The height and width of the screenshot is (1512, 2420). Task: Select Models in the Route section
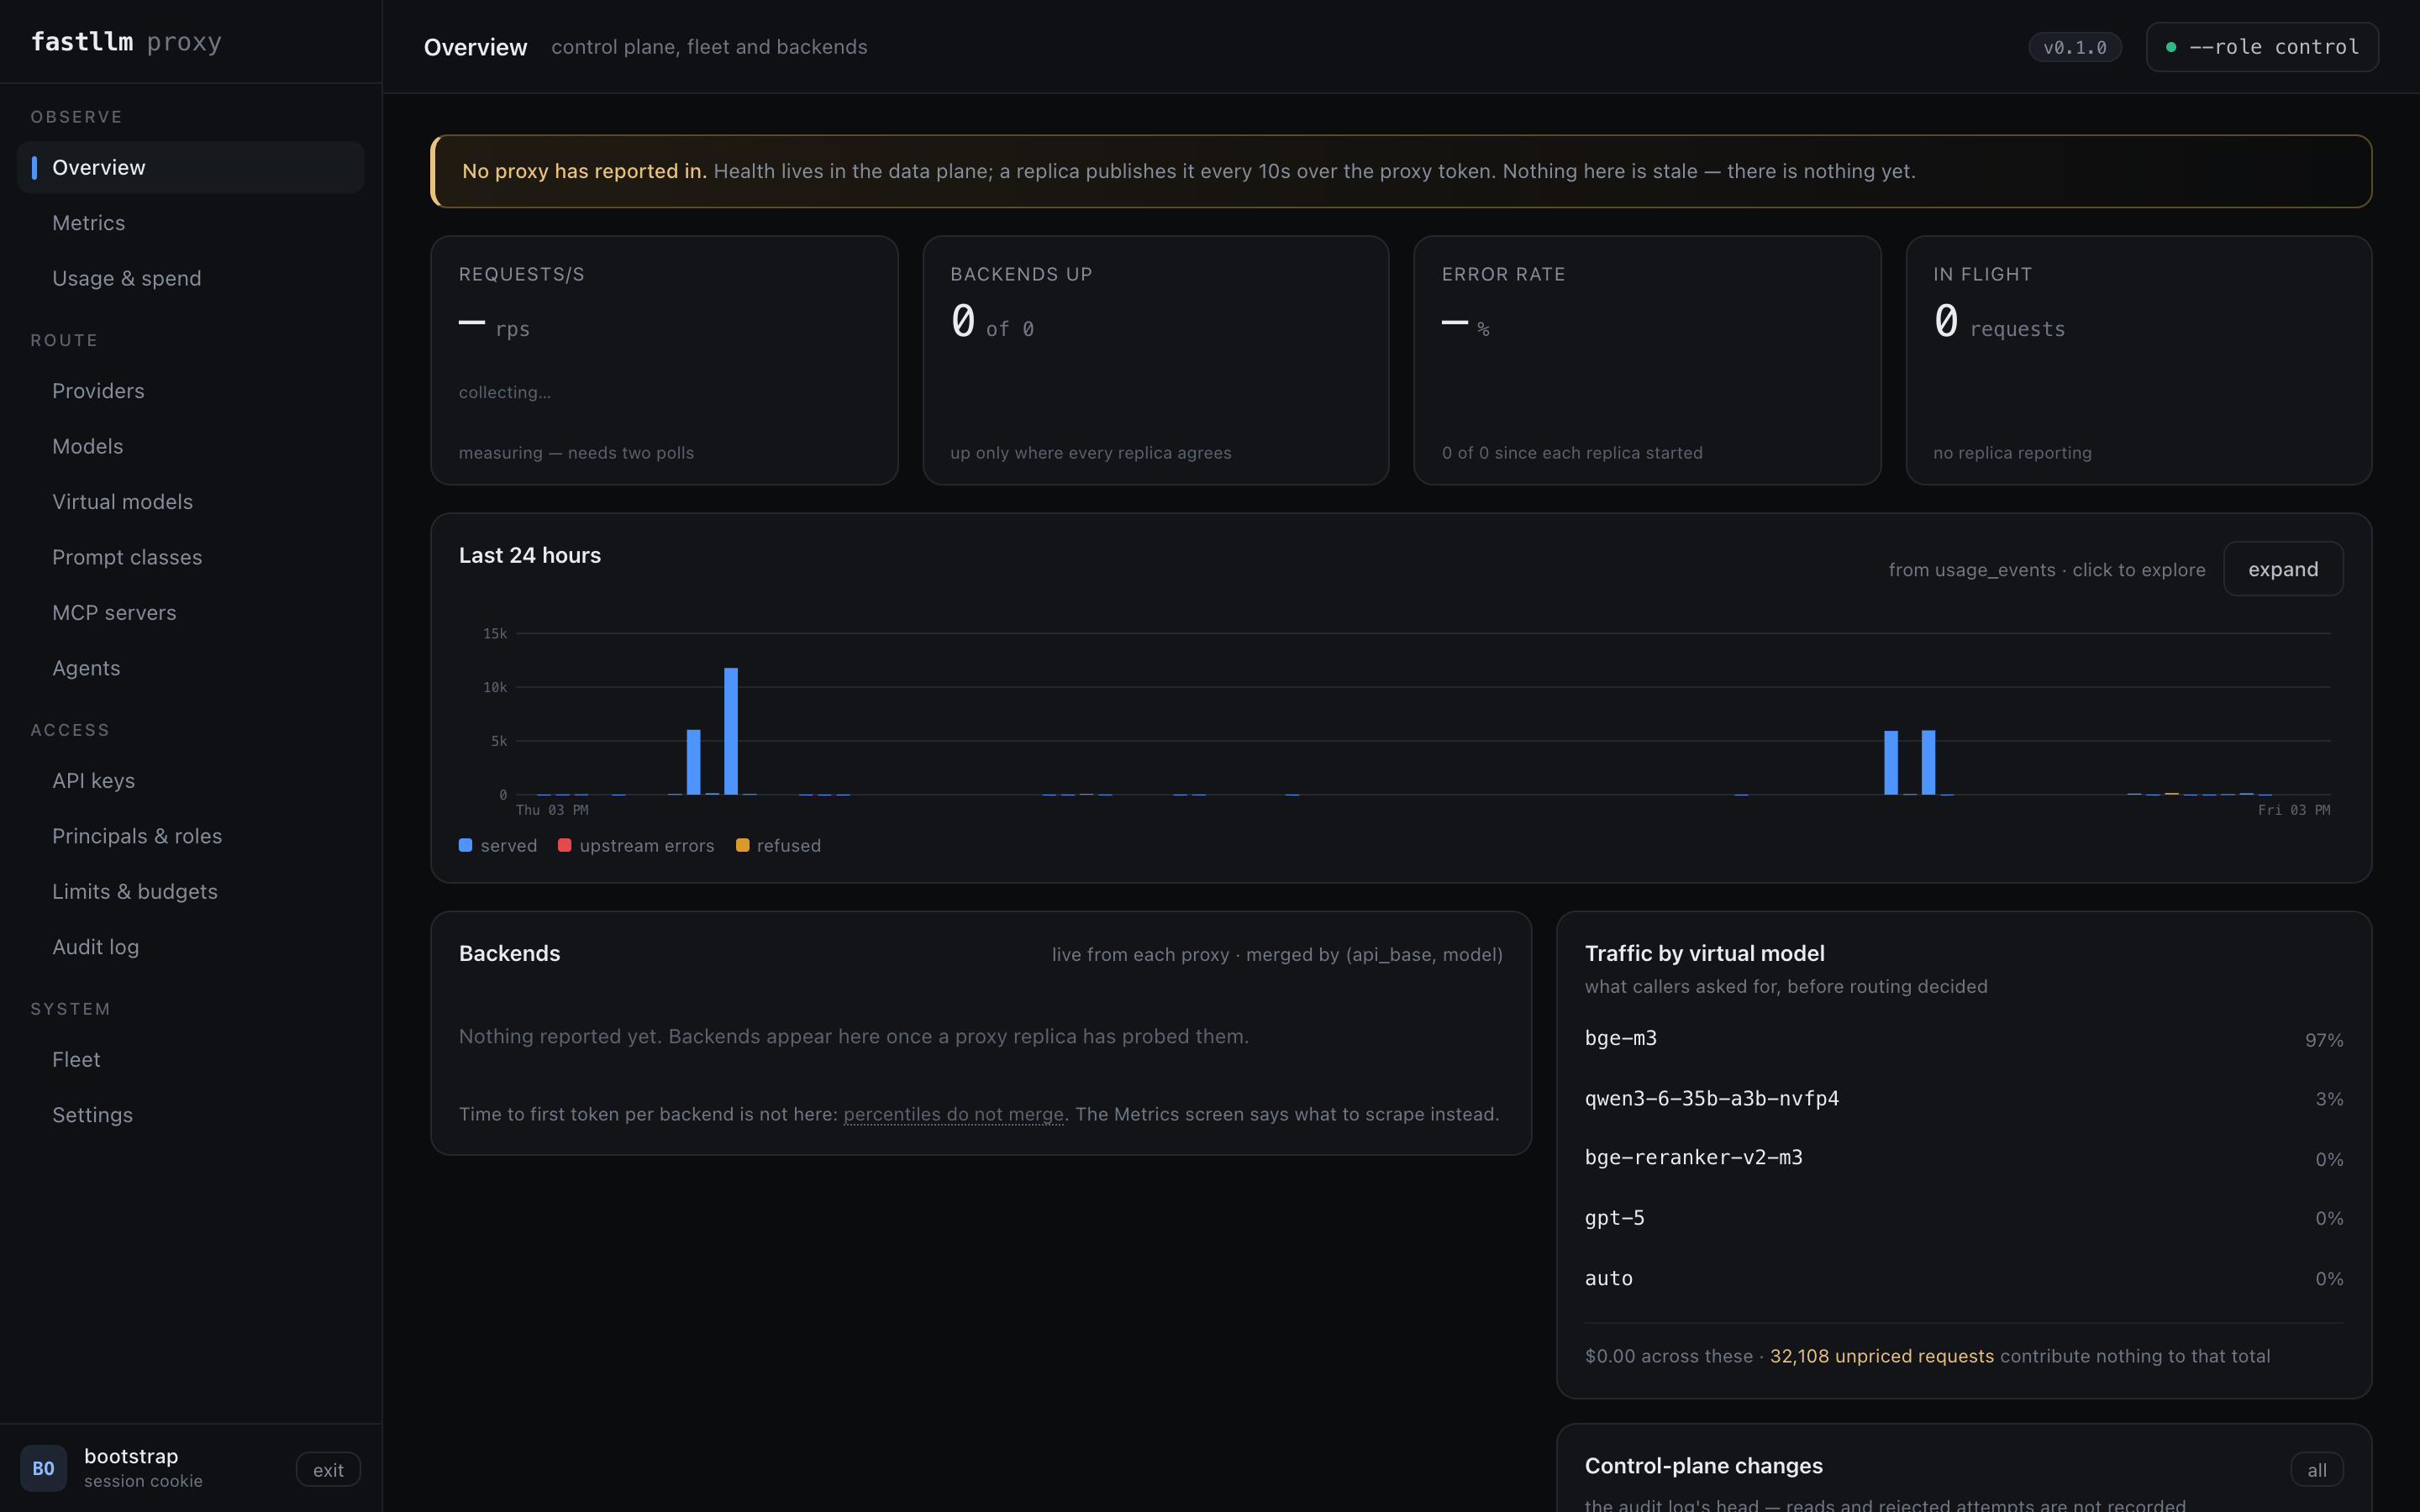tap(190, 446)
